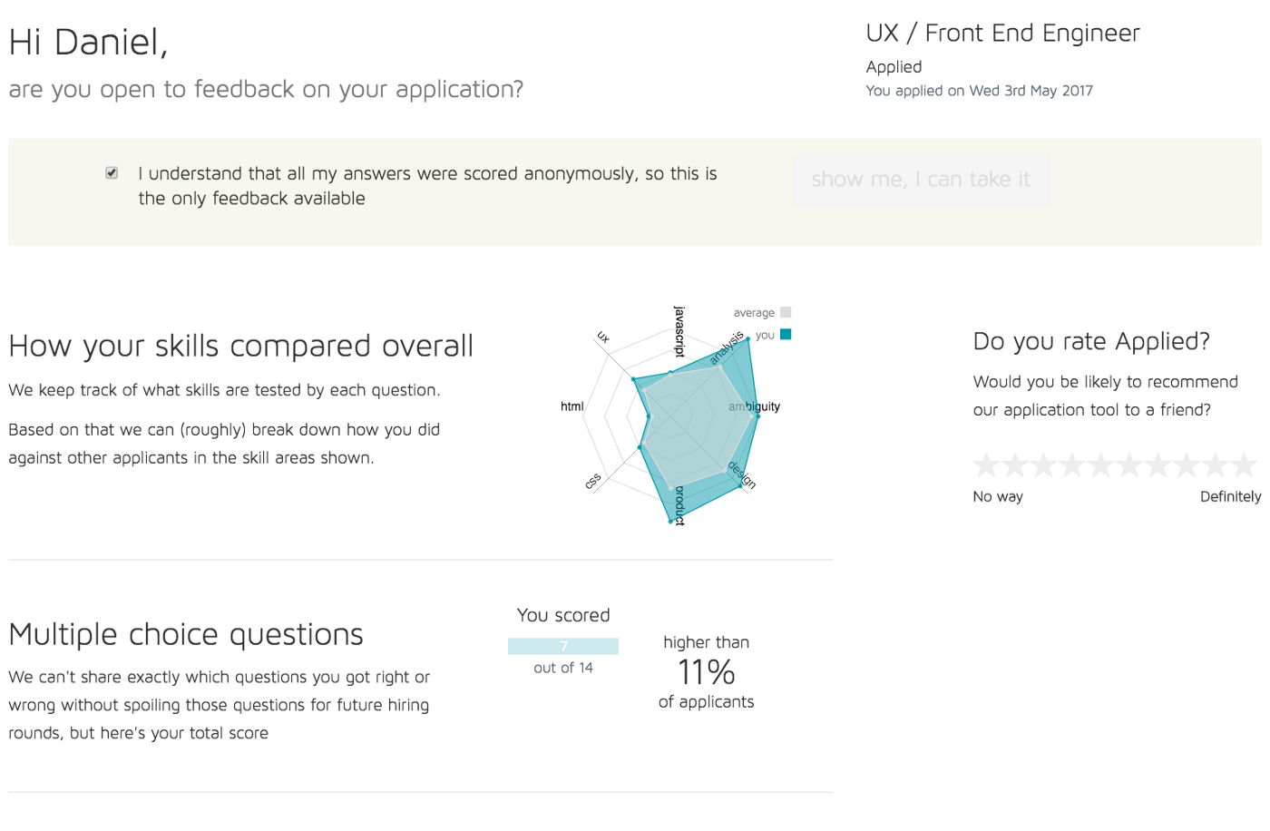Image resolution: width=1270 pixels, height=831 pixels.
Task: Click the 'css' axis label on the chart
Action: coord(593,481)
